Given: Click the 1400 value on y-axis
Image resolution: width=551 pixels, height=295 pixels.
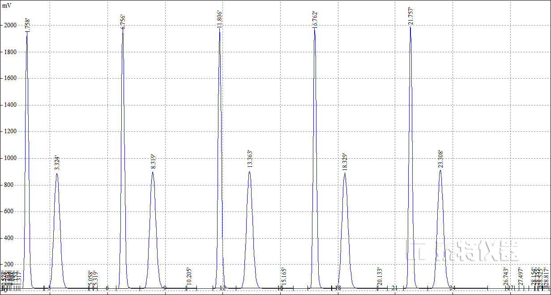Looking at the screenshot, I should [x=10, y=105].
